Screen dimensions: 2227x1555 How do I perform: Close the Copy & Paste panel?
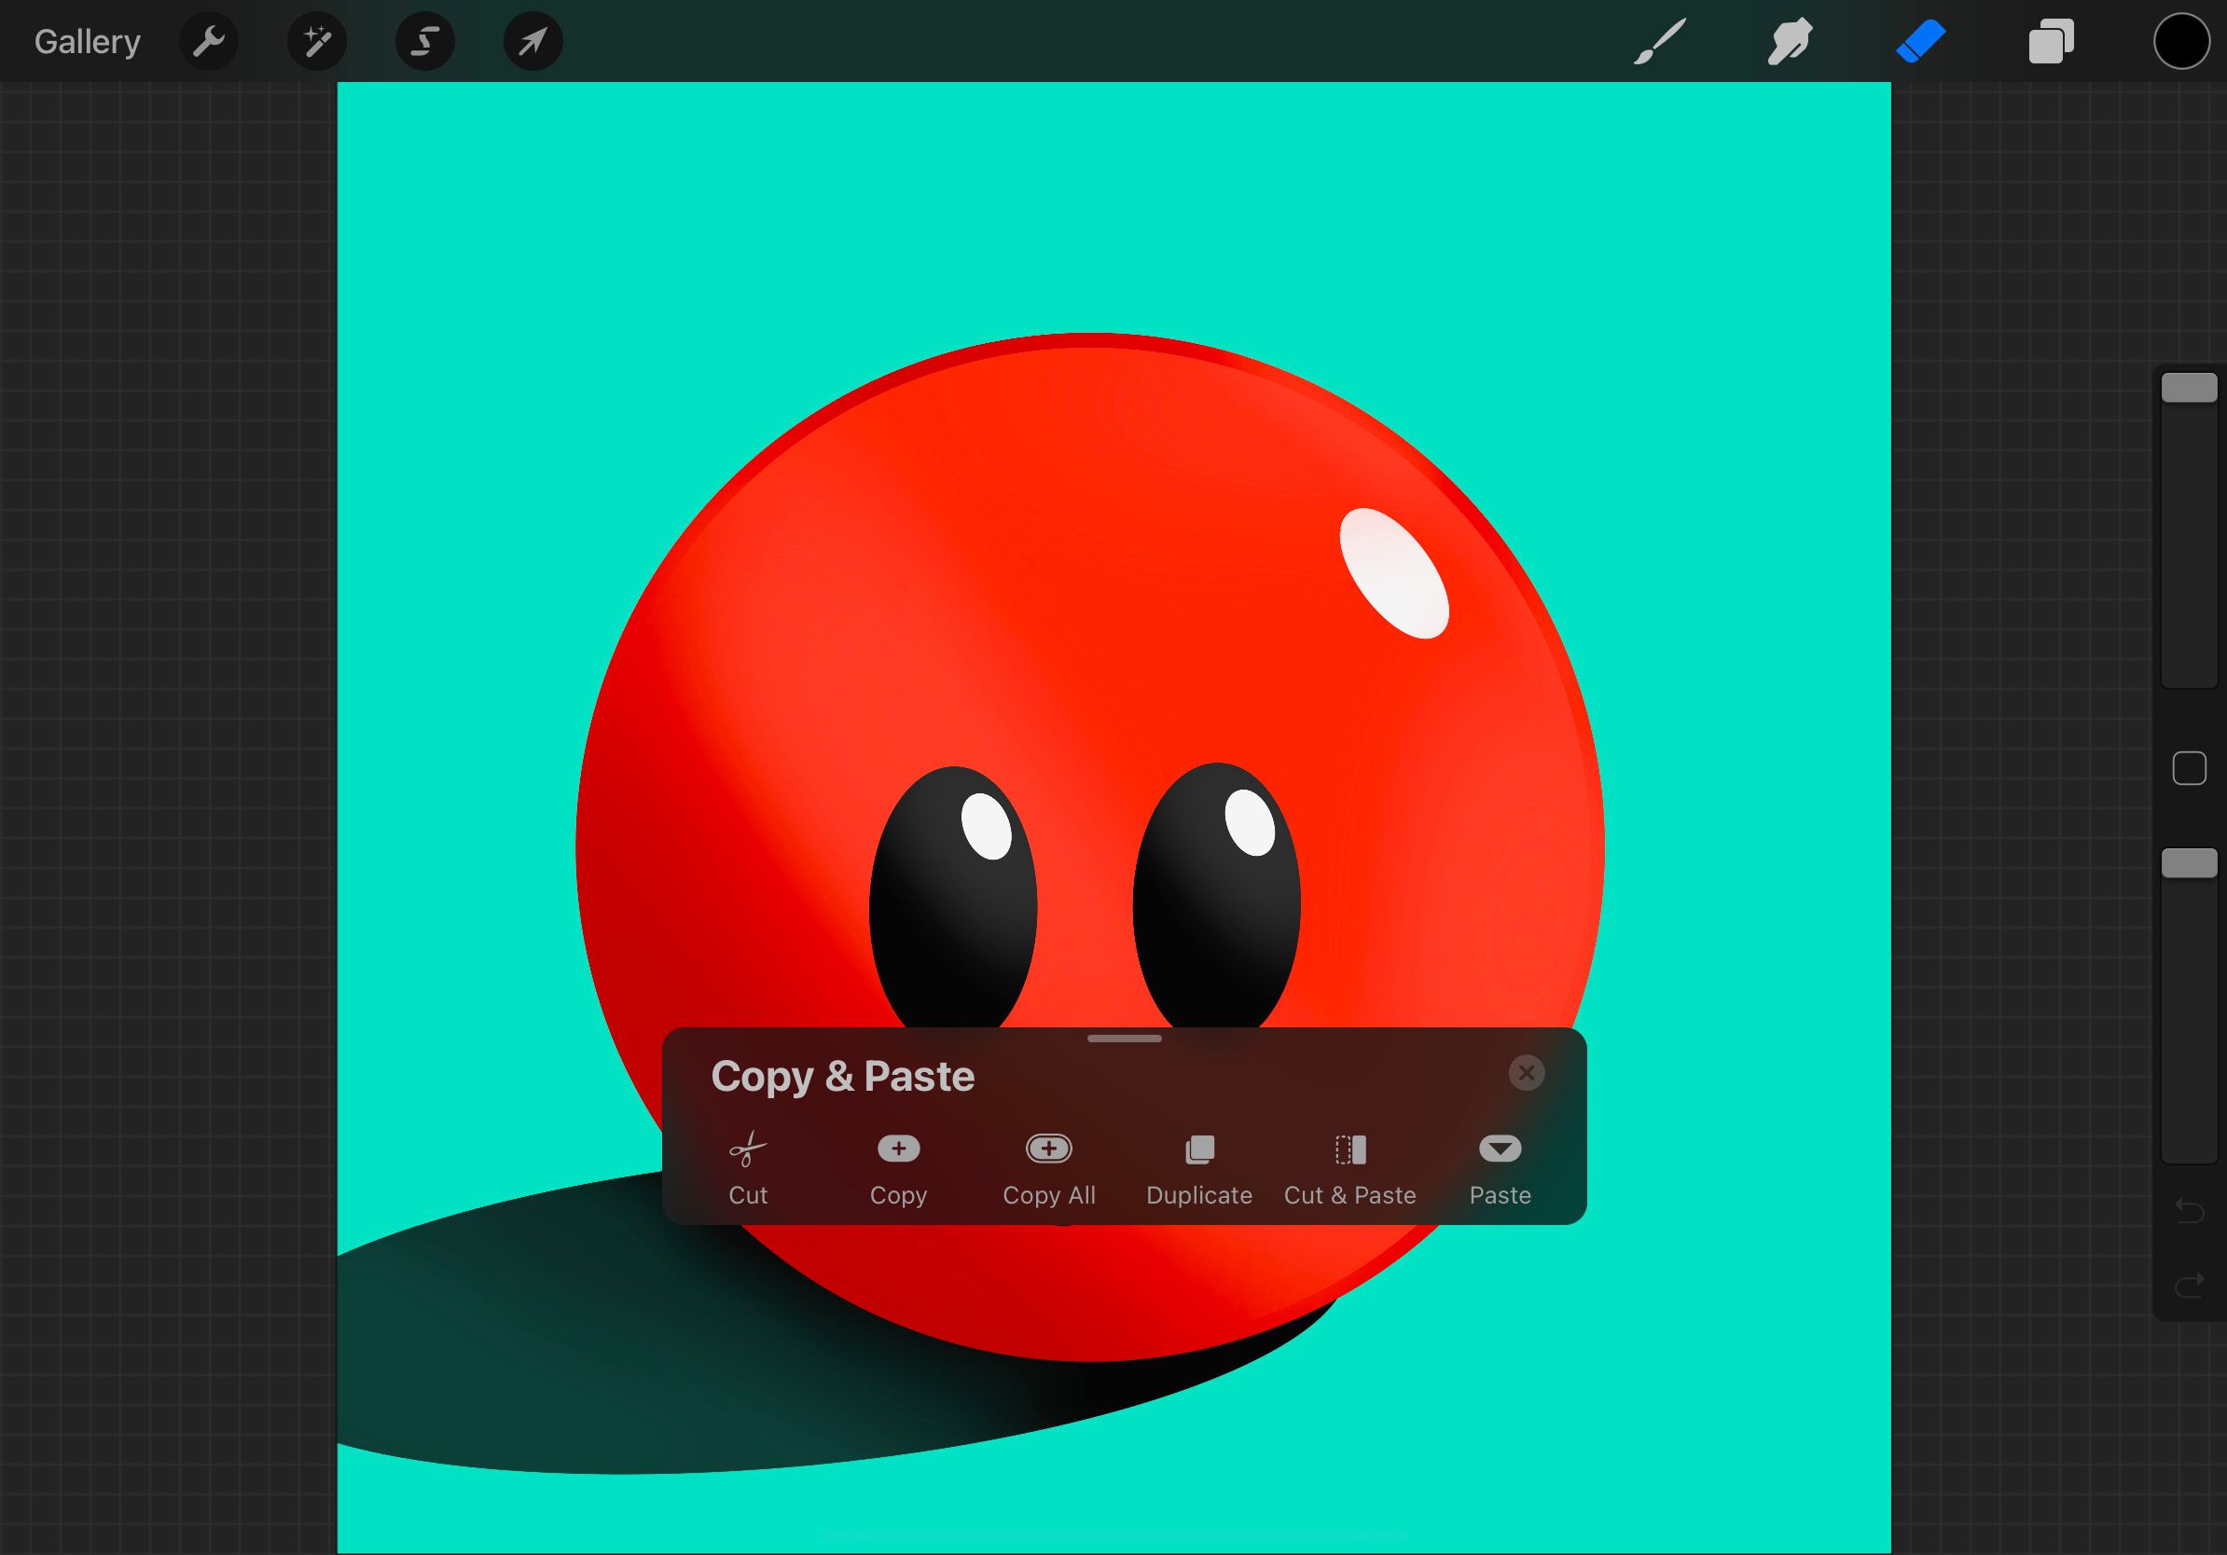[1526, 1073]
